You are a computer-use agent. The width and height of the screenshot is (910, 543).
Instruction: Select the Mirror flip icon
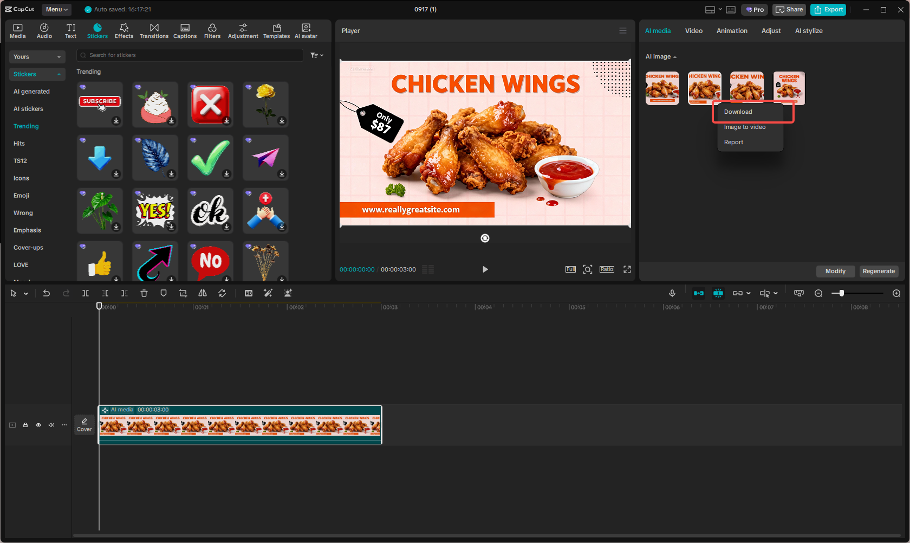click(x=202, y=293)
